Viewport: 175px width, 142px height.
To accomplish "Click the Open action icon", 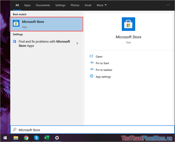I will [x=91, y=56].
